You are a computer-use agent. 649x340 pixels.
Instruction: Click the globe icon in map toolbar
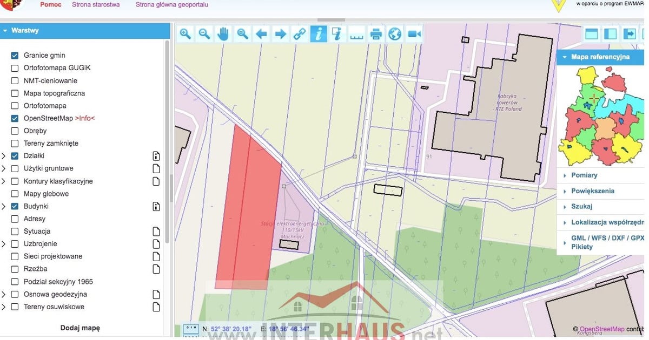[395, 34]
